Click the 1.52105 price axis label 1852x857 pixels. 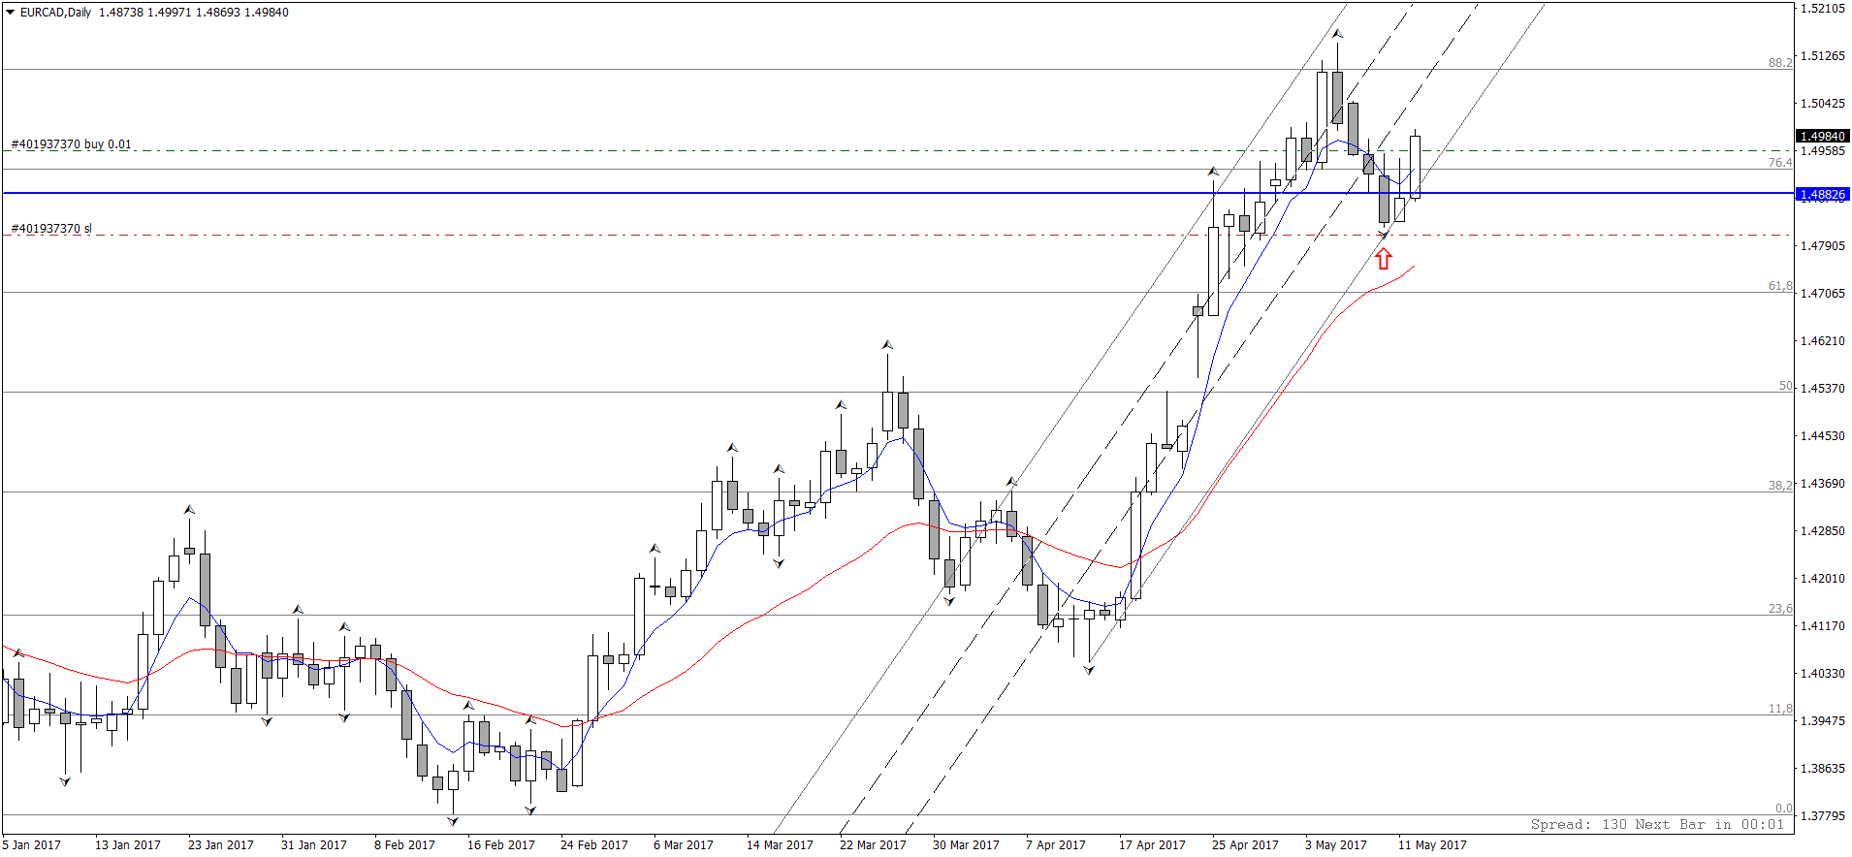click(x=1823, y=9)
